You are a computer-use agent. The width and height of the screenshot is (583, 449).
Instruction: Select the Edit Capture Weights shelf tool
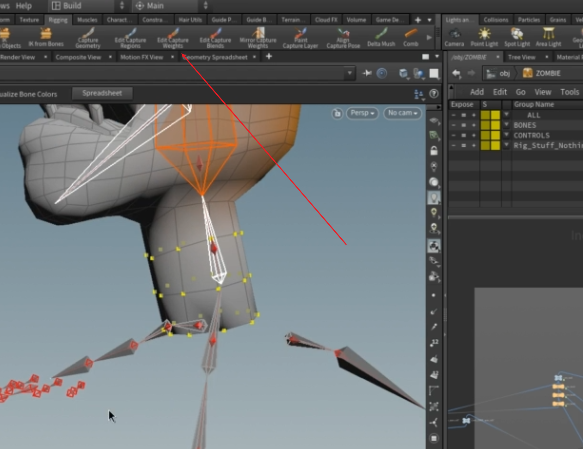(x=173, y=38)
